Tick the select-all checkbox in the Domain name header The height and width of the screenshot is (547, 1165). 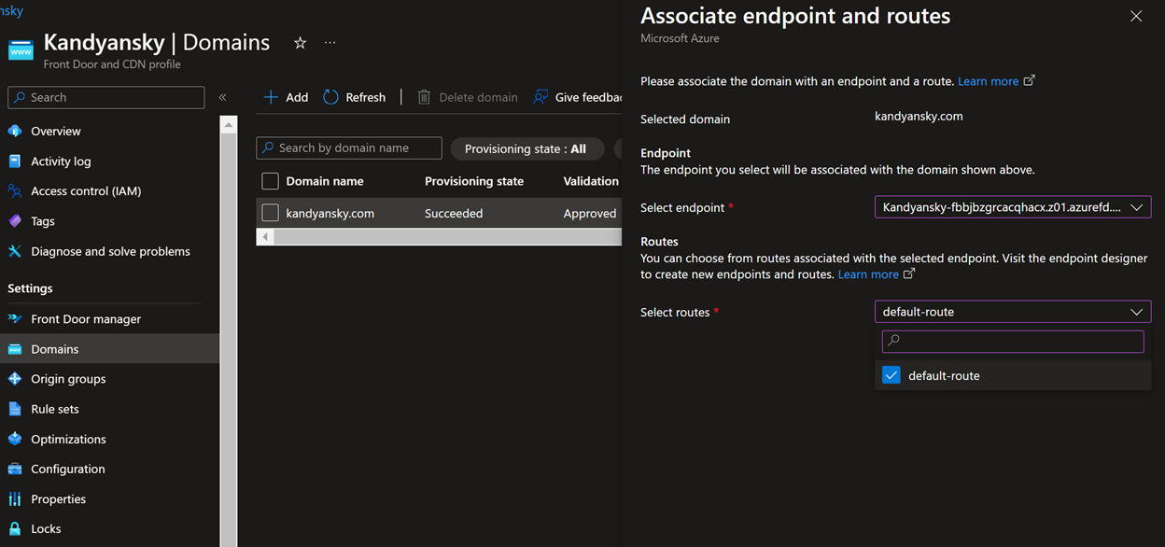[x=271, y=181]
